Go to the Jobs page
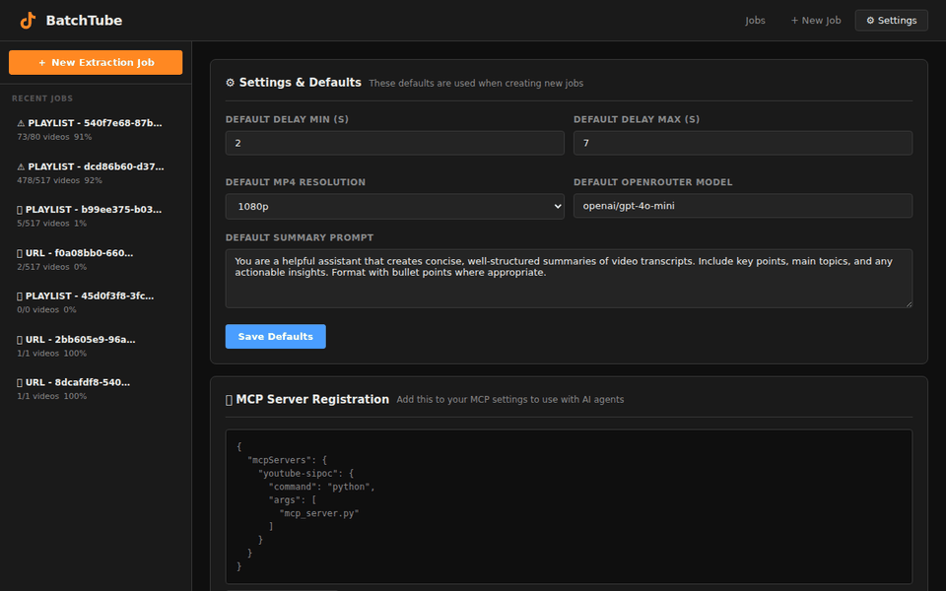 point(755,20)
